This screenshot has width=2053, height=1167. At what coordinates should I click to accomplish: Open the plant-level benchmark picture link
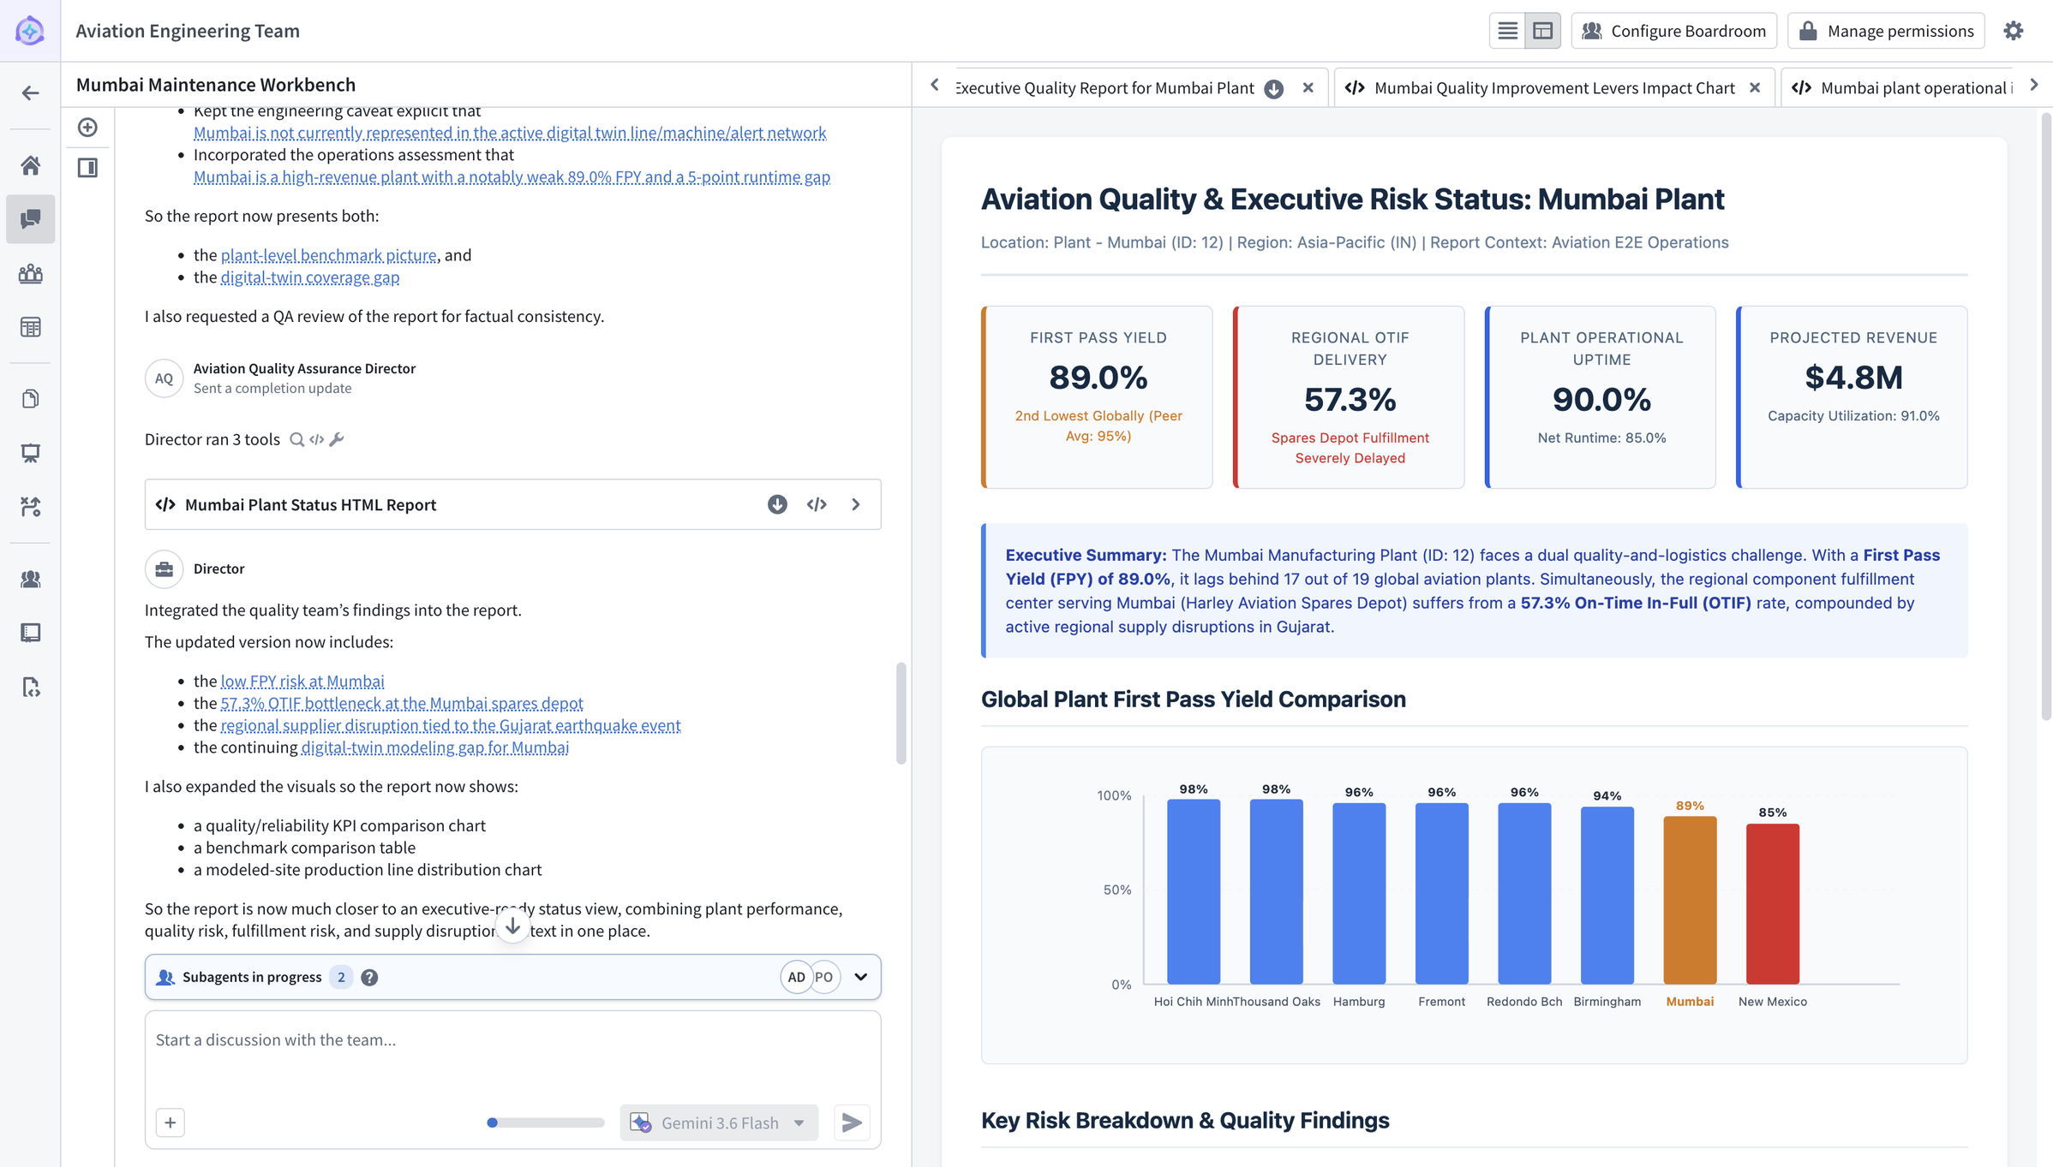click(329, 254)
